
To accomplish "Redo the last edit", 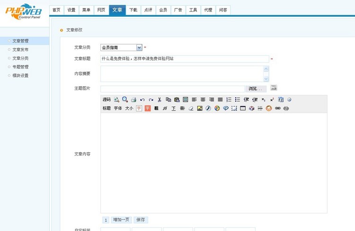I will 151,100.
